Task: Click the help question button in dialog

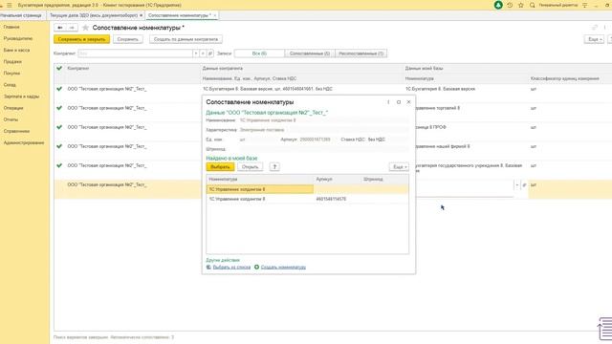Action: (274, 167)
